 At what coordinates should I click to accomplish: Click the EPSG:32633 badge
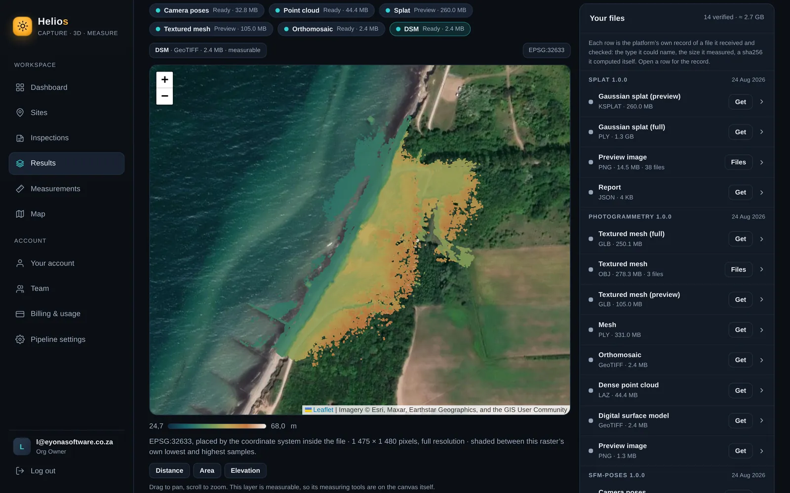coord(546,50)
